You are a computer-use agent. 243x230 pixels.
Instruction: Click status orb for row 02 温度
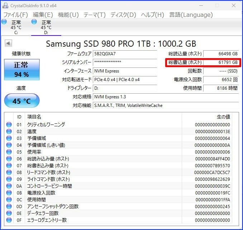coord(9,131)
